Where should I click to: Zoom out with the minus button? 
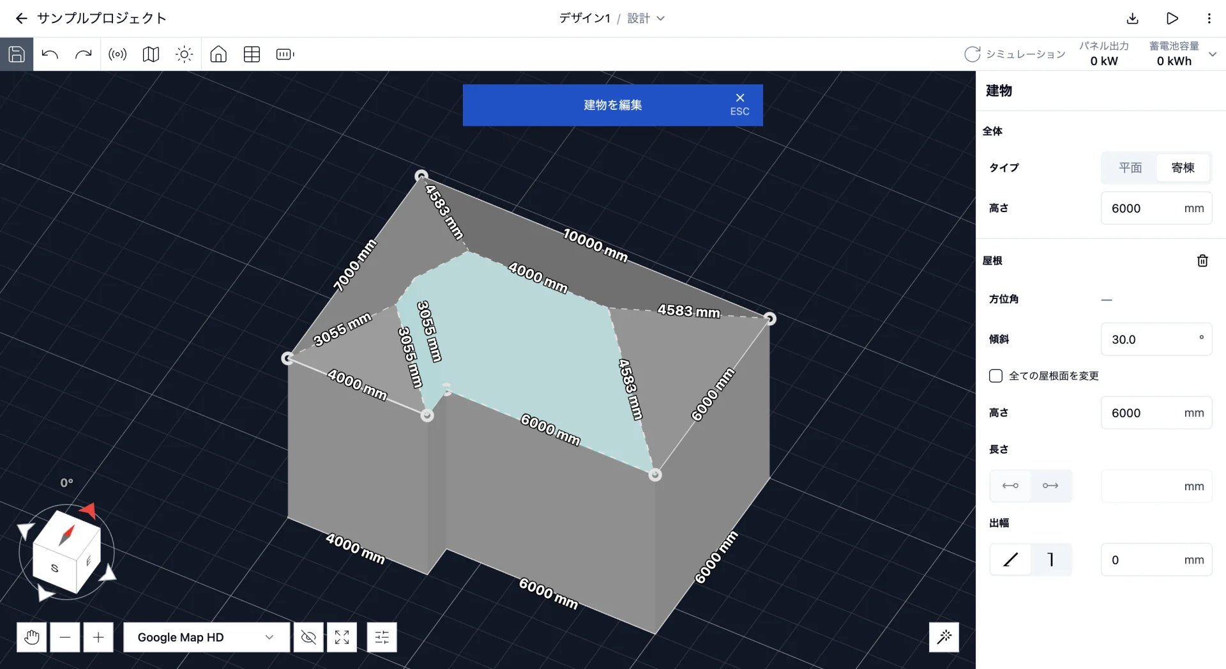click(65, 637)
